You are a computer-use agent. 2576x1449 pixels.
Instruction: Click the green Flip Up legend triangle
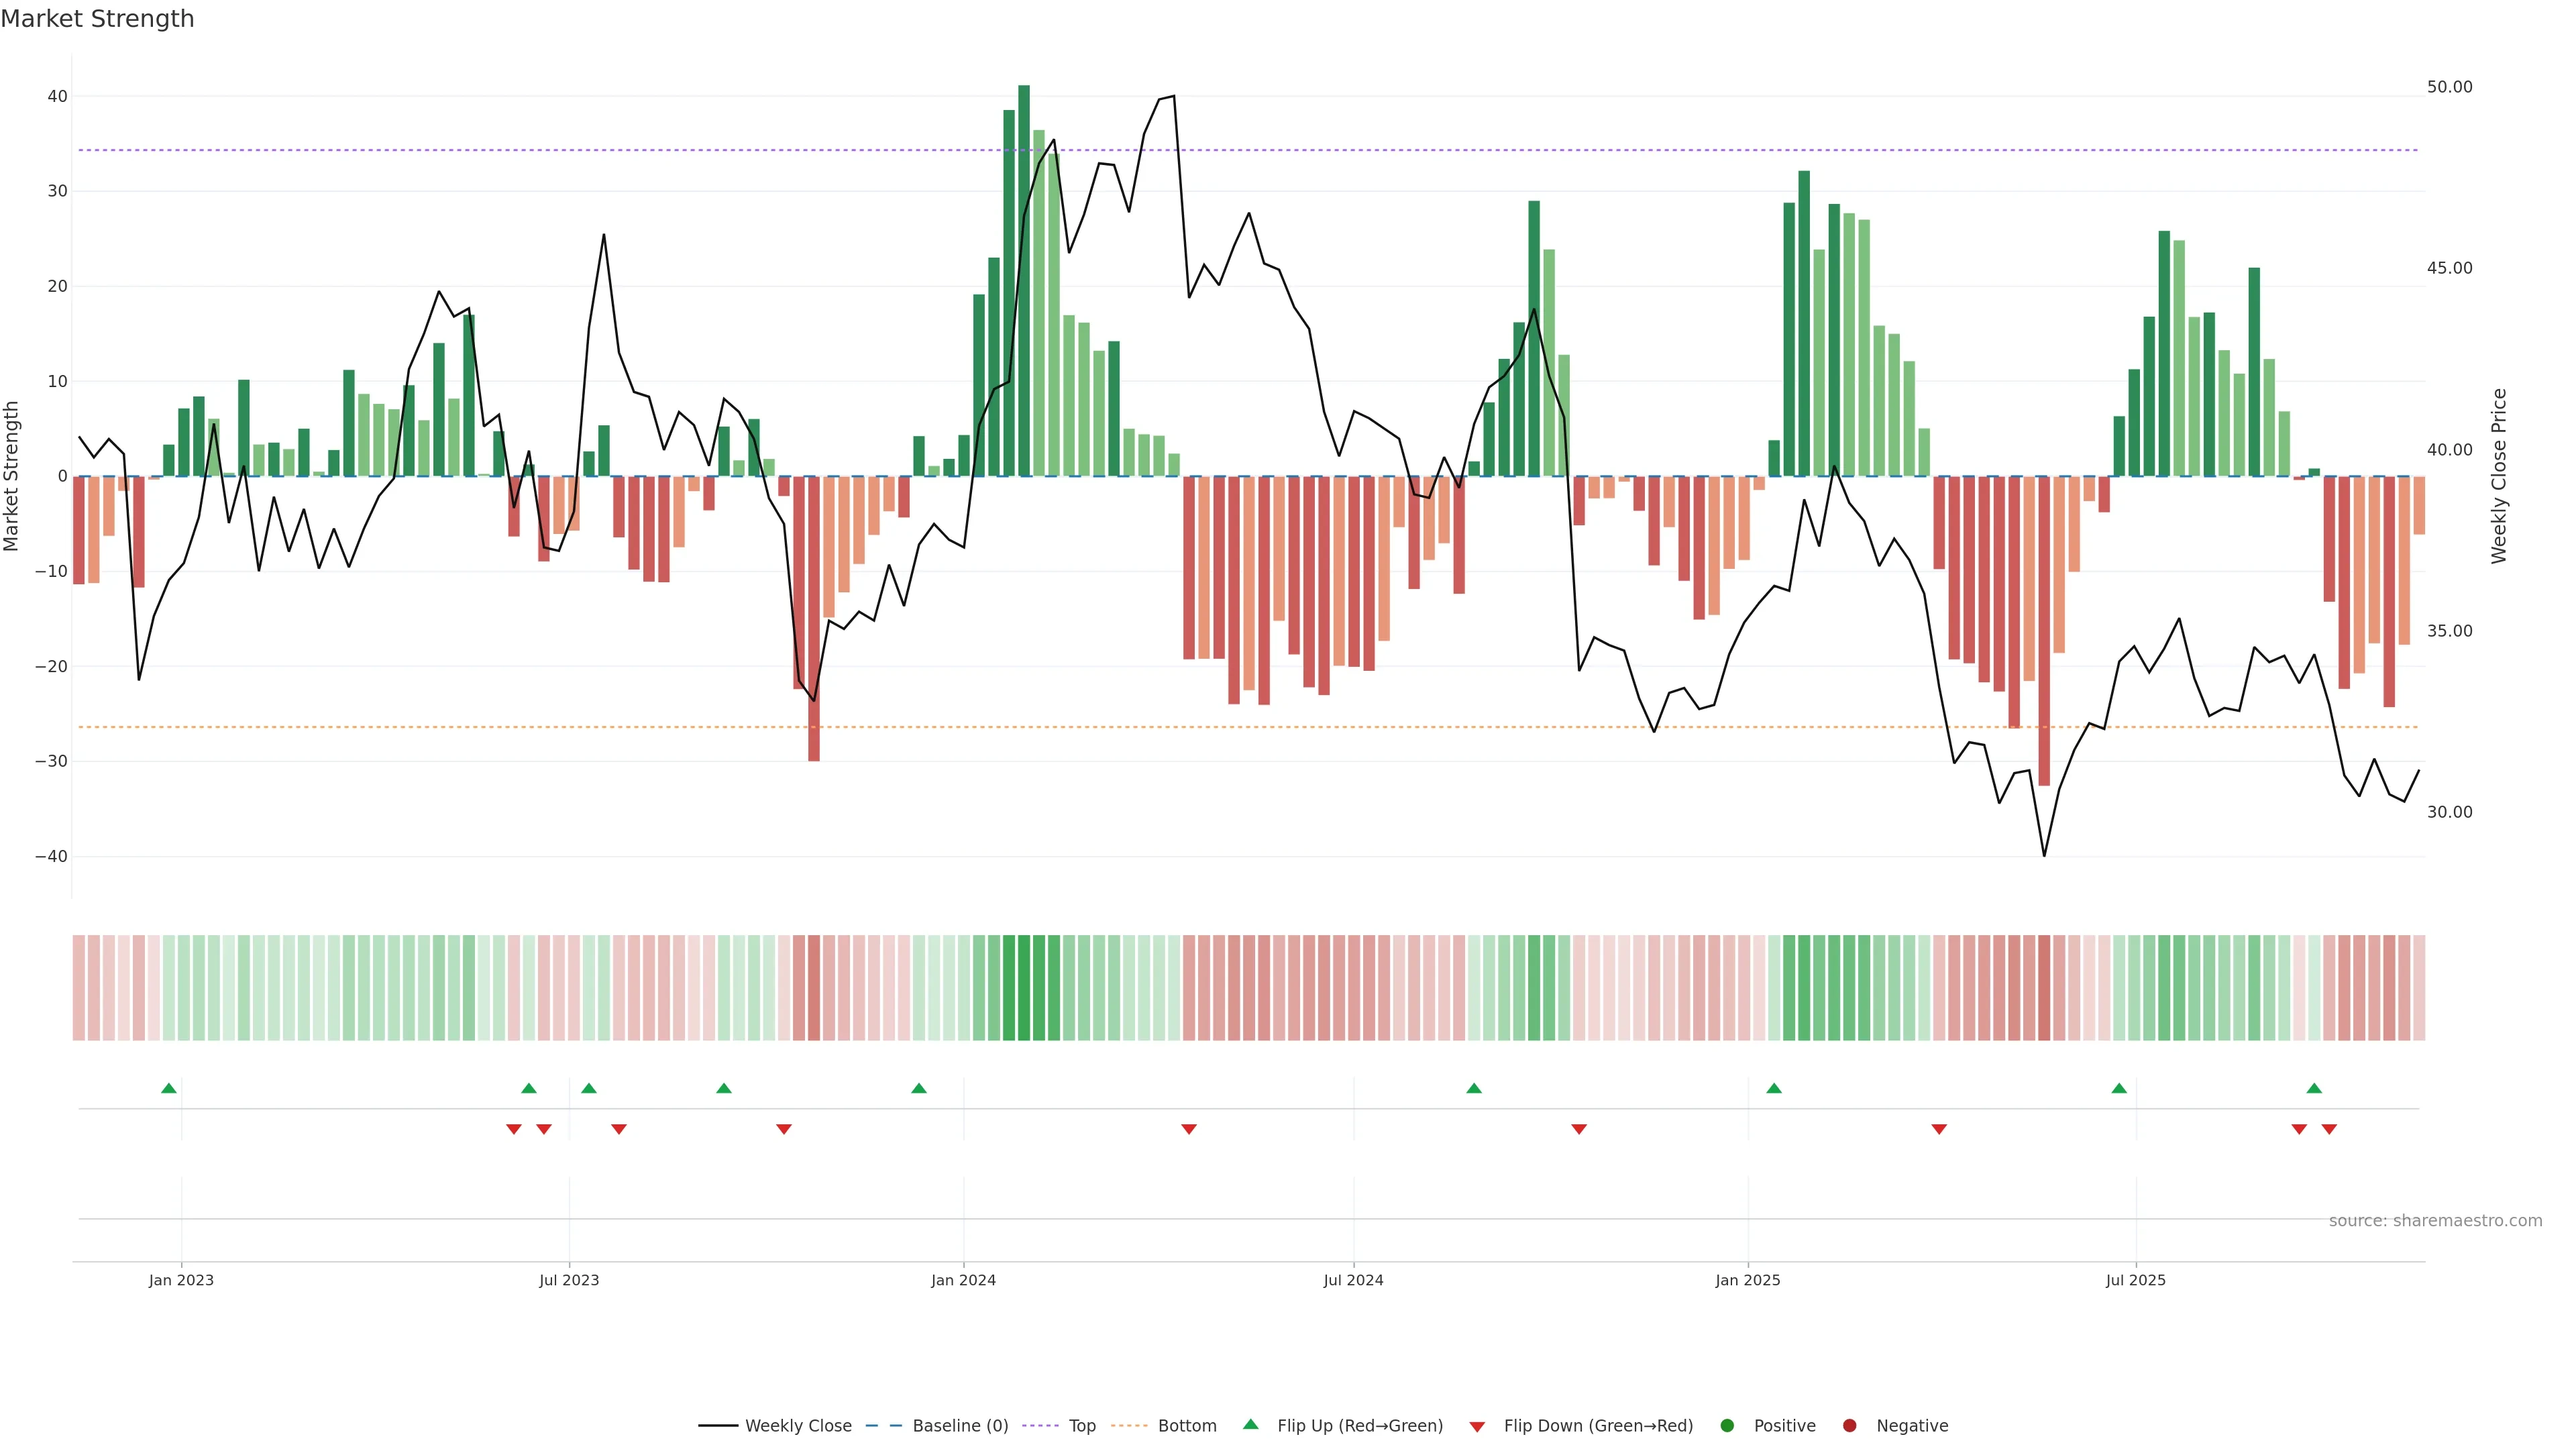[1250, 1424]
